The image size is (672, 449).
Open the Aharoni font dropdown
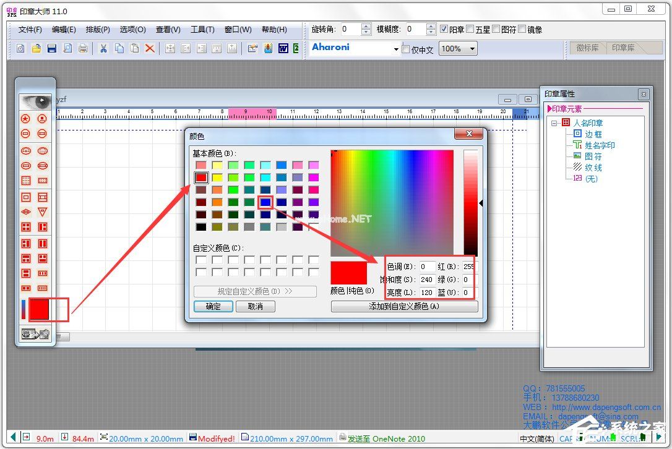coord(396,49)
